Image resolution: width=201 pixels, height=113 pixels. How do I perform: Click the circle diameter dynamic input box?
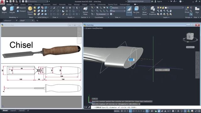(131, 60)
